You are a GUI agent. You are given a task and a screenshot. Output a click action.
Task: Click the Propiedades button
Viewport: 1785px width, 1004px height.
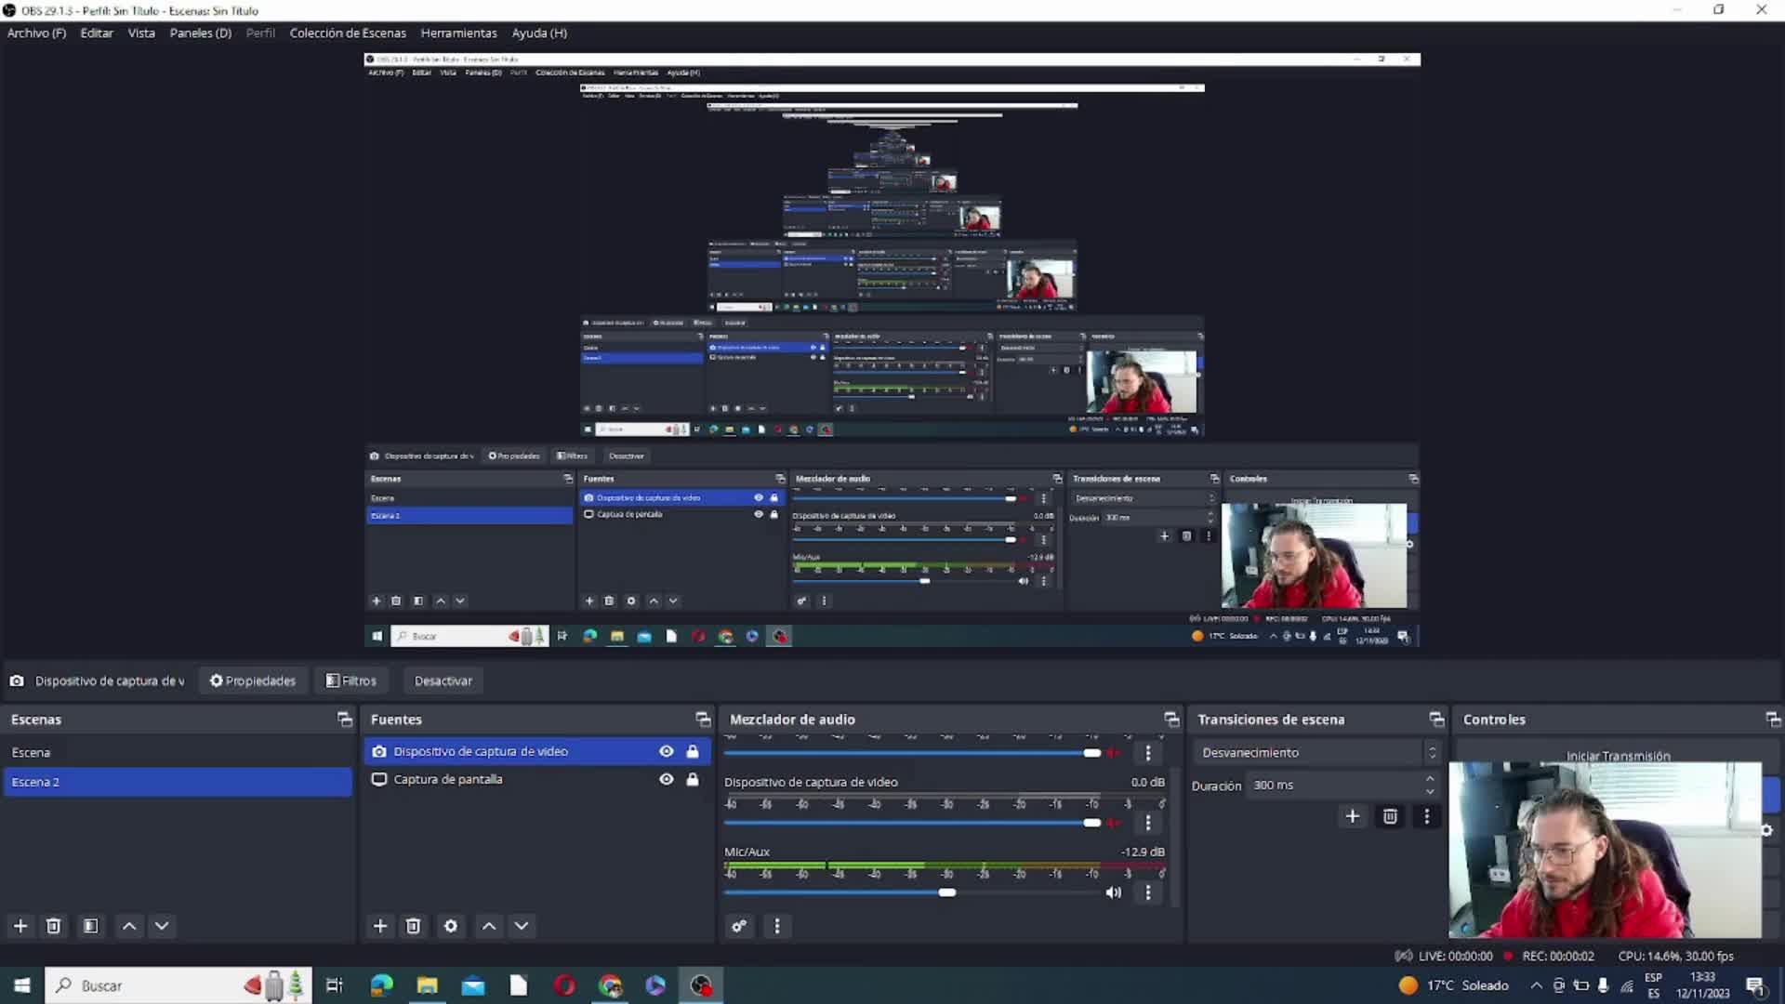click(253, 680)
